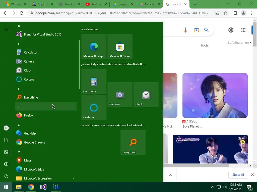Open the volume control in tray
The height and width of the screenshot is (192, 257).
[x=224, y=187]
